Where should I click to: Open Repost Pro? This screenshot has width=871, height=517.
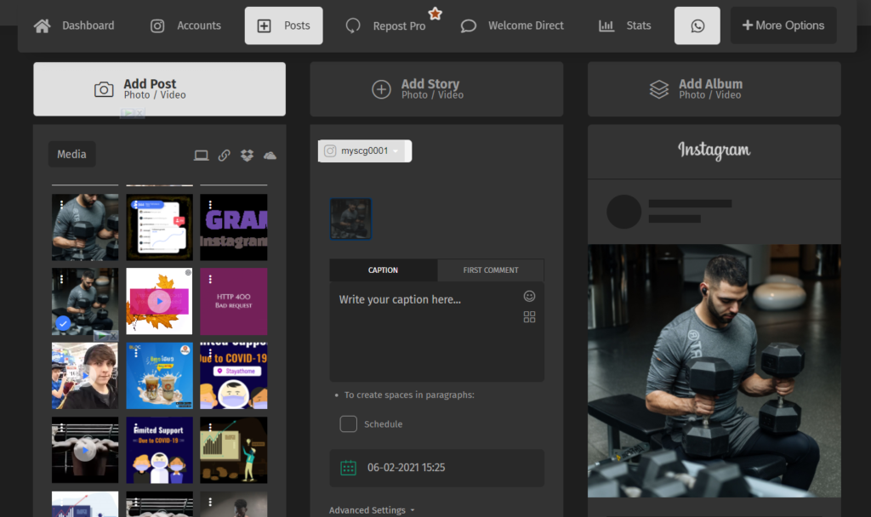coord(385,26)
